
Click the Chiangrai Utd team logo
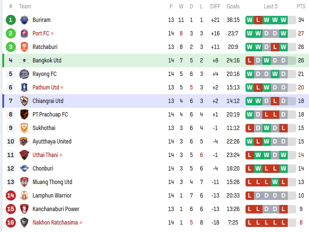pyautogui.click(x=24, y=101)
